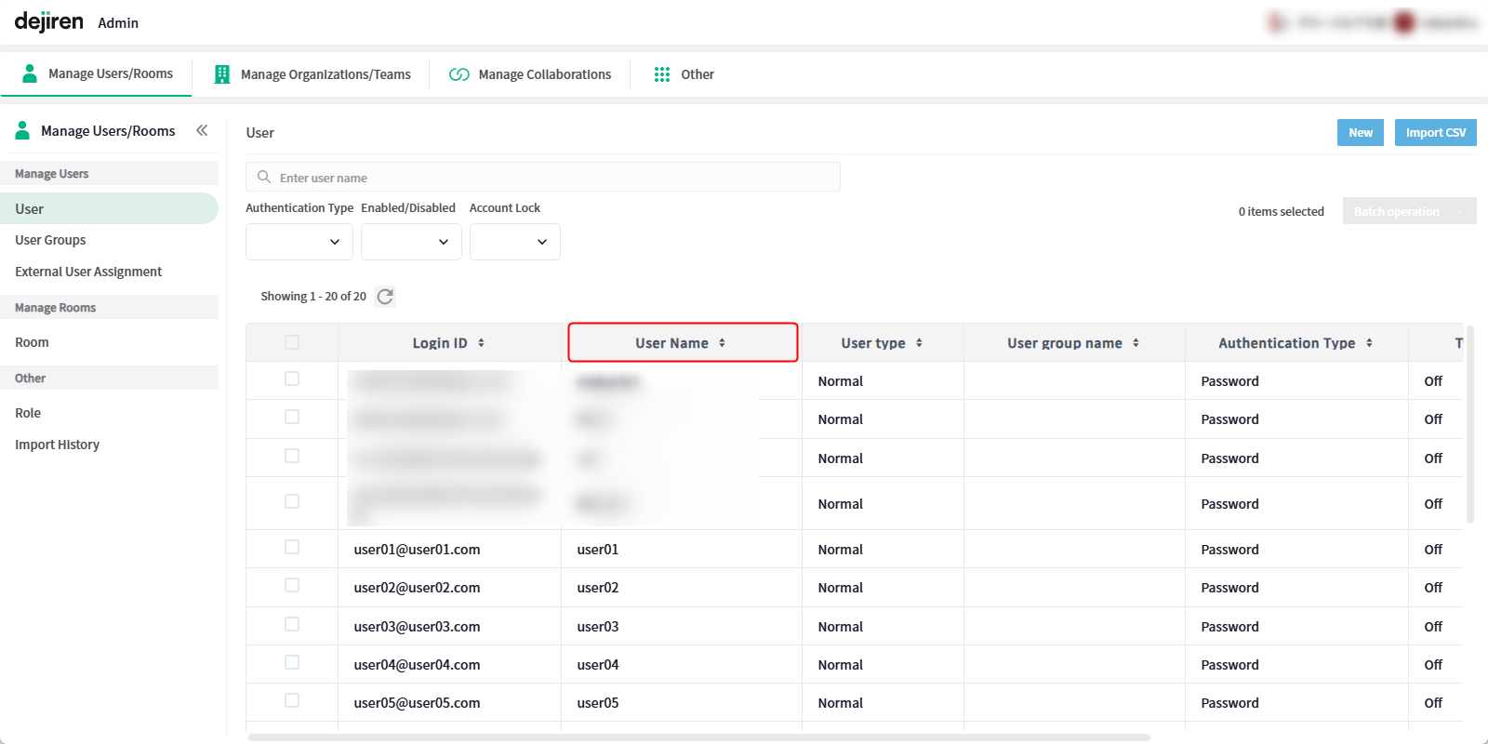Click the User group name sort icon
The height and width of the screenshot is (744, 1488).
pyautogui.click(x=1136, y=343)
